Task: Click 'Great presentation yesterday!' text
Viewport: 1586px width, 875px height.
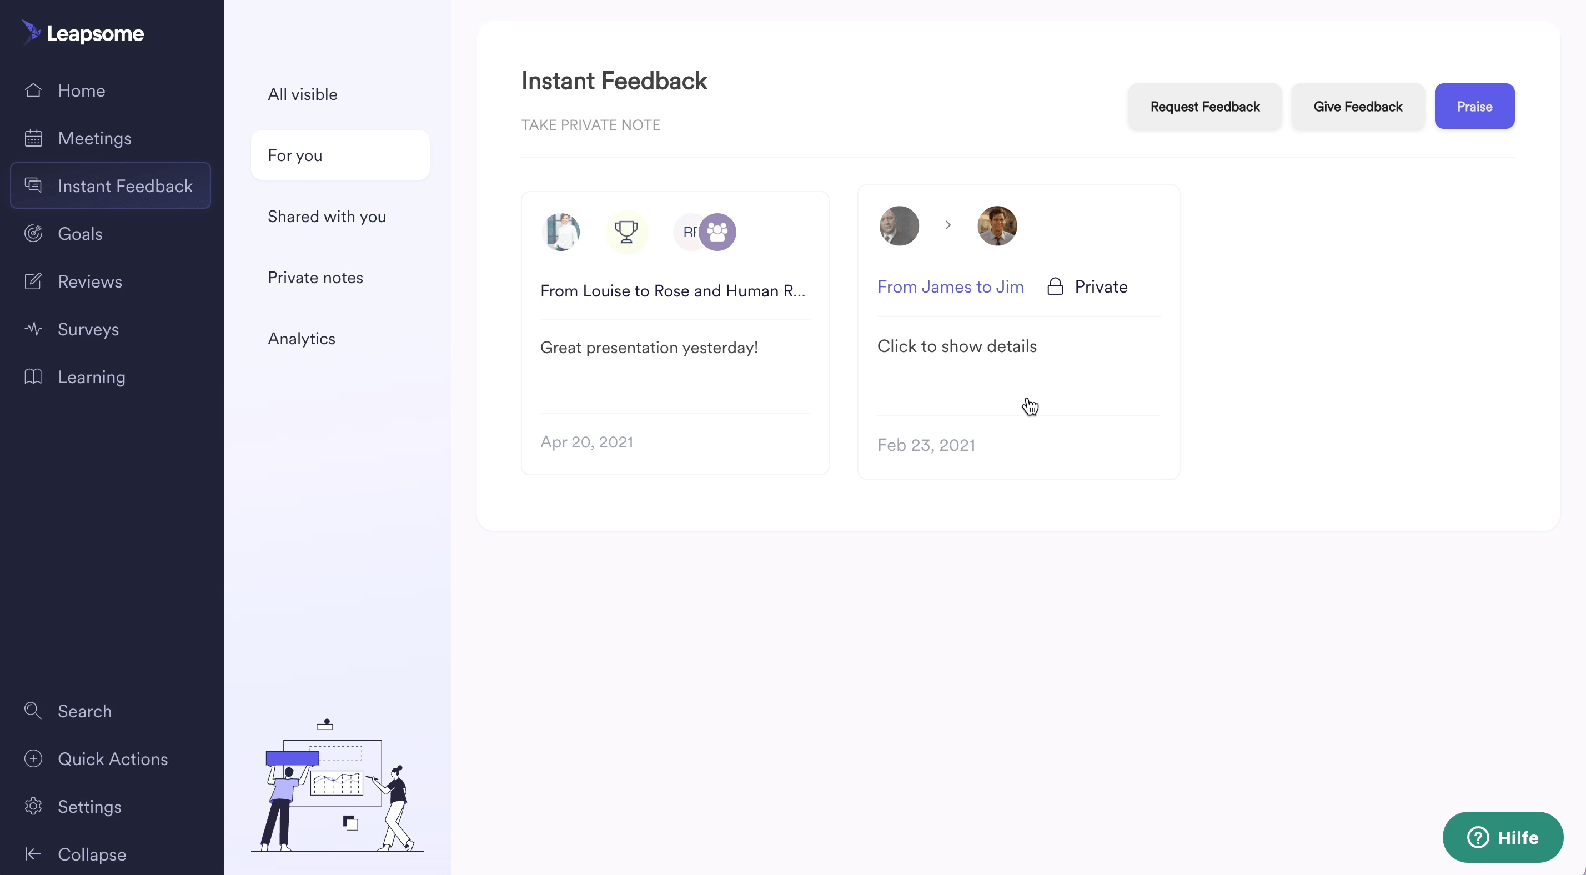Action: point(649,348)
